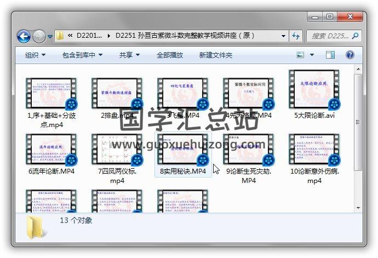Select the 9论断生死灾劫.MP4 video thumbnail

coord(248,150)
